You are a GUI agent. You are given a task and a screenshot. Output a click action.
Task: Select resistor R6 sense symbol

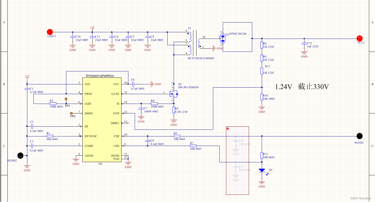click(x=174, y=110)
